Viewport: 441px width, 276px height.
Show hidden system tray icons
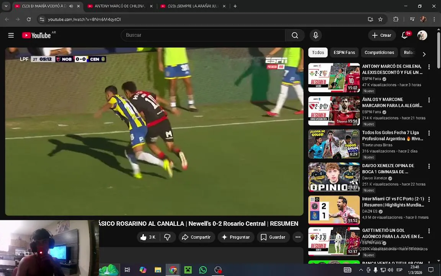click(361, 270)
